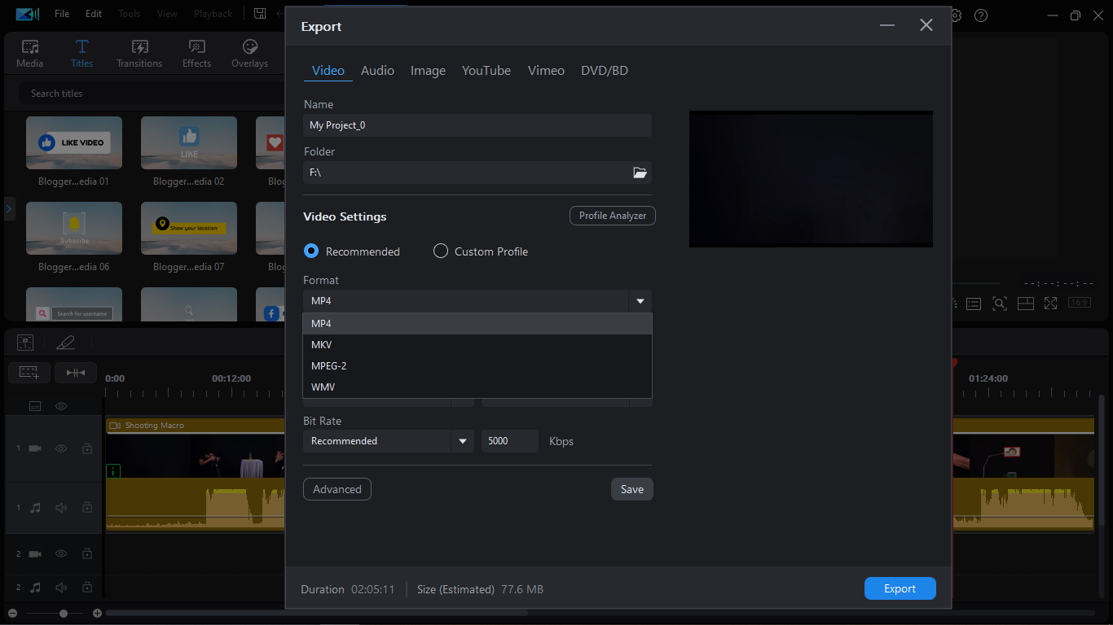
Task: Switch to the Audio export tab
Action: (377, 71)
